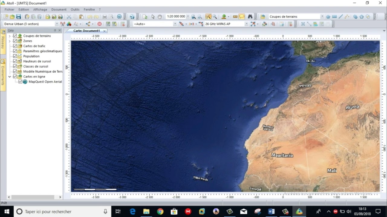Uncheck Coupes de terrains layer checkbox

tap(15, 36)
